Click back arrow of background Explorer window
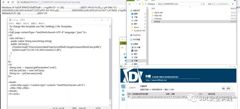Screen dimensions: 240x109 122,48
